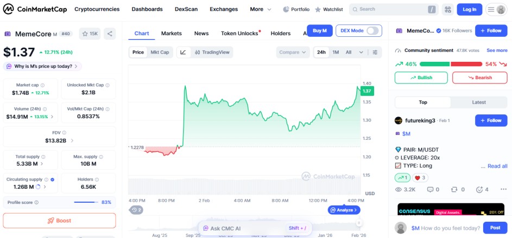
Task: Click the Unlocked Mkt Cap info icon
Action: (108, 85)
